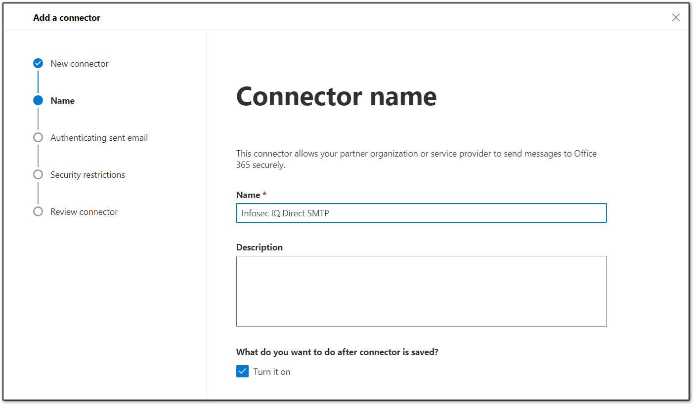Close the Add a connector dialog

[x=676, y=17]
